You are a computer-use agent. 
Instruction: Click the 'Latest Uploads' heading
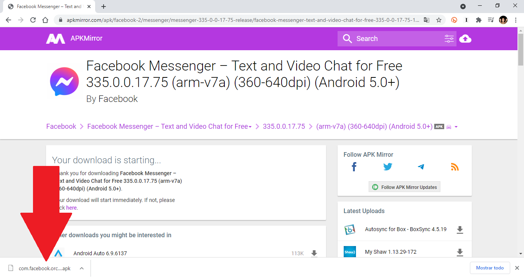point(364,211)
